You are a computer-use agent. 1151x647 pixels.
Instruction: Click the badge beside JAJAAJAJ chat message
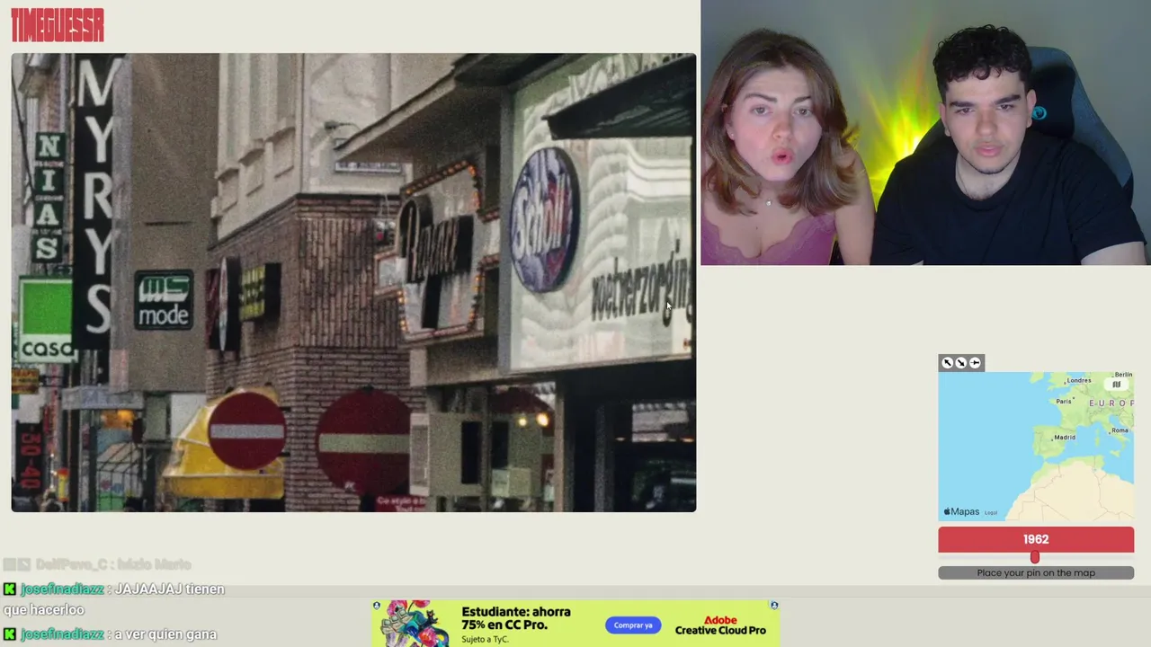click(x=9, y=589)
